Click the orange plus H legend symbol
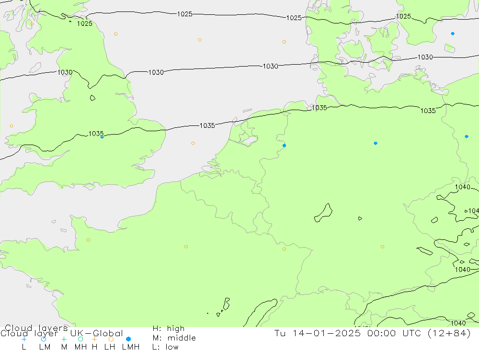 (94, 339)
